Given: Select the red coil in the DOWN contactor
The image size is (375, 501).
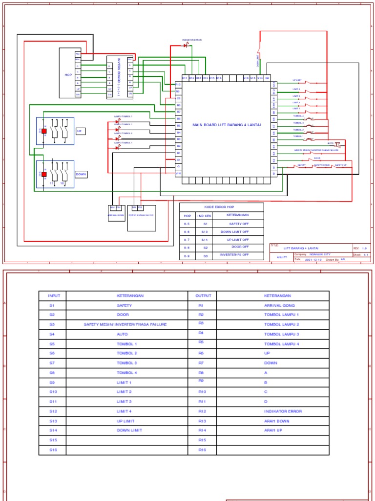Looking at the screenshot, I should [44, 174].
